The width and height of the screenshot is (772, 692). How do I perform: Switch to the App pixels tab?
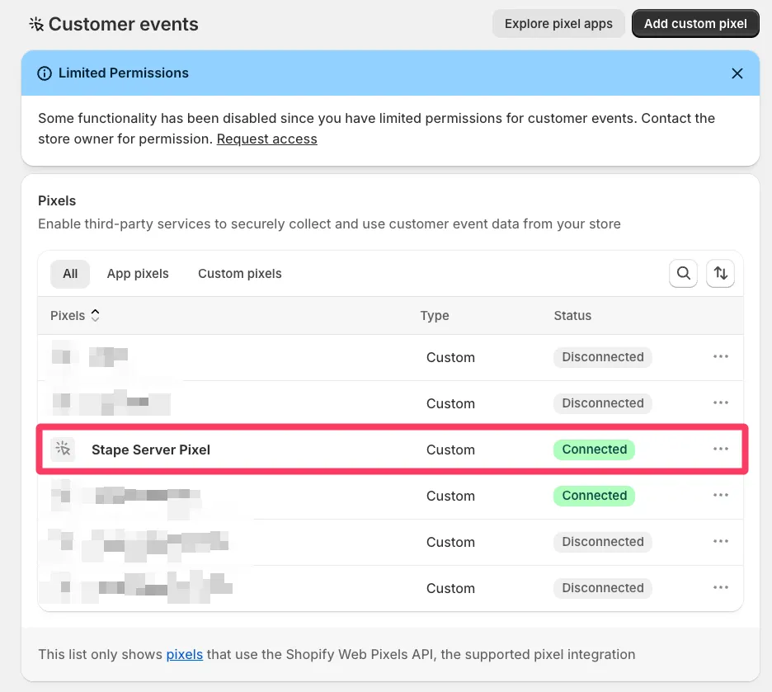coord(138,274)
